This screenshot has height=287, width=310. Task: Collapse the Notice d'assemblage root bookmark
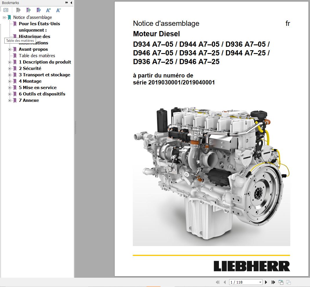click(x=4, y=17)
